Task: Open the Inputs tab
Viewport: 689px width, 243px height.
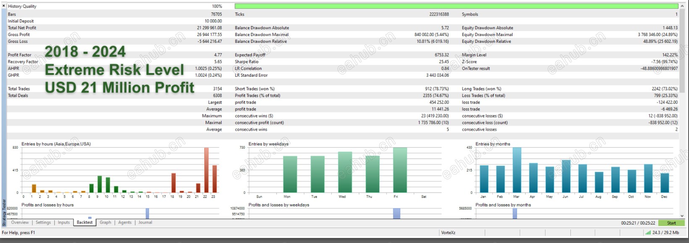Action: coord(64,222)
